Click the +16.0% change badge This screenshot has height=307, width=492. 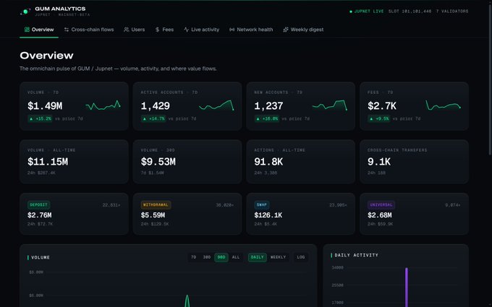click(x=267, y=118)
